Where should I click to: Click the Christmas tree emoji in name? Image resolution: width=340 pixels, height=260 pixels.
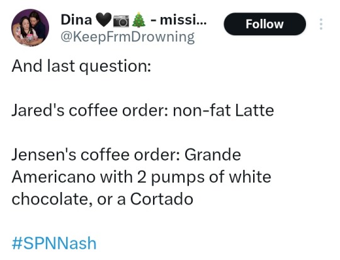tap(139, 20)
